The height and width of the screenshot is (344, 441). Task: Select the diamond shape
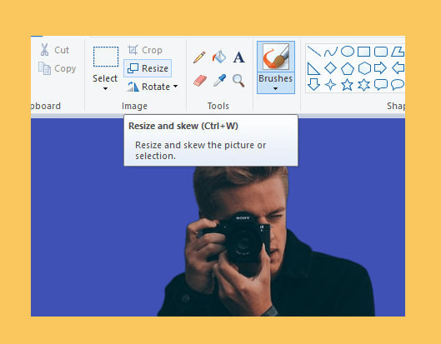(x=330, y=68)
